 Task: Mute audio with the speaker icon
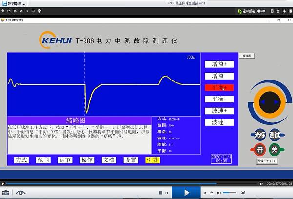219,193
